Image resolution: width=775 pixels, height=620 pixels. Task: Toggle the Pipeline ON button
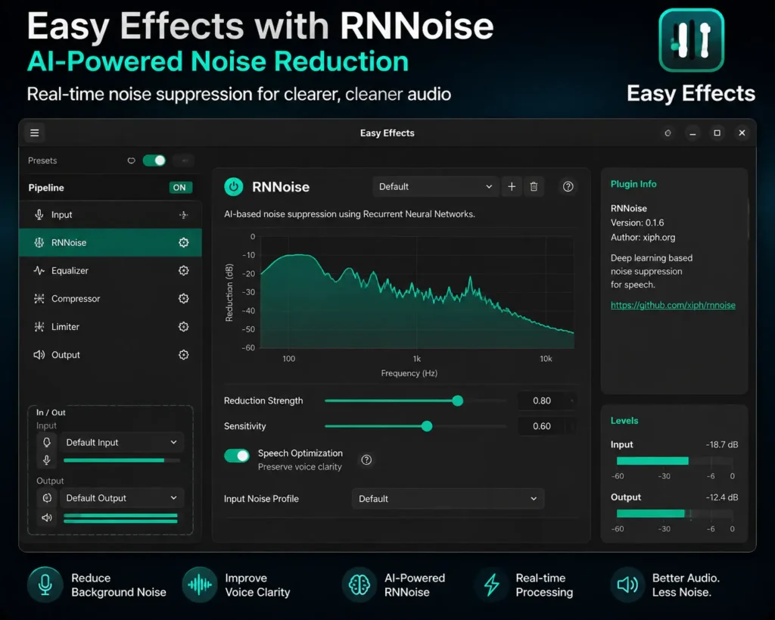coord(179,188)
